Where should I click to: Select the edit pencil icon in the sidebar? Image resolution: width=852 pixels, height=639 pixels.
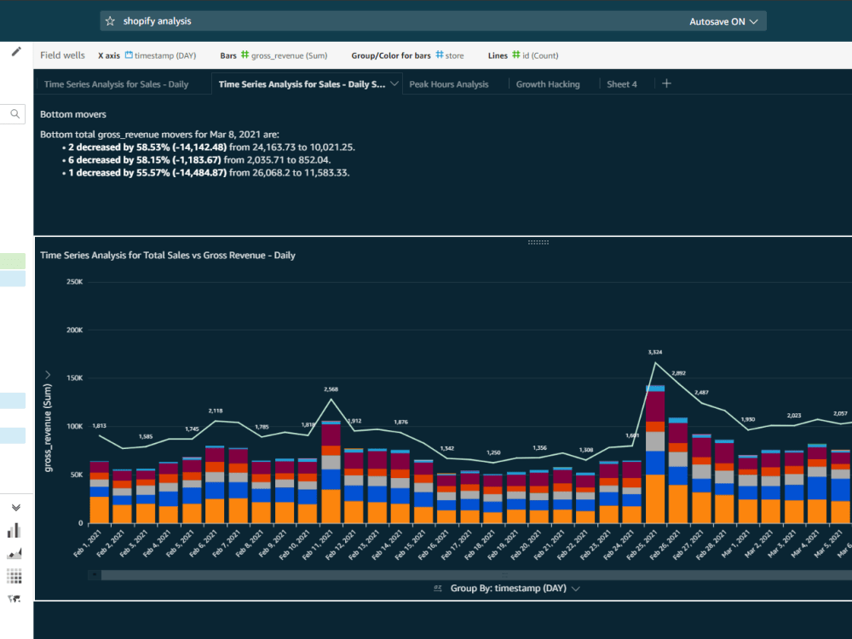15,51
